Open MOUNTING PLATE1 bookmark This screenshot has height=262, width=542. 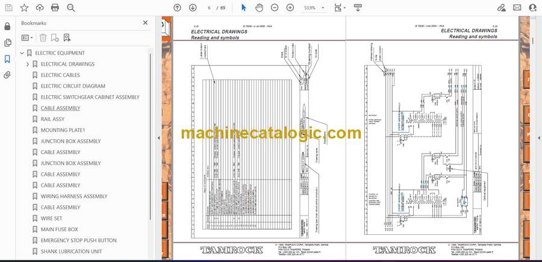63,130
